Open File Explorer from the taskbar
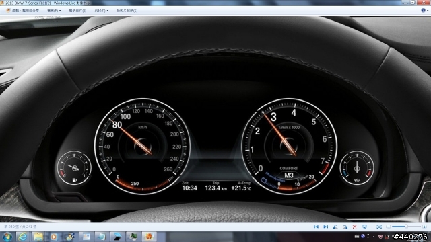The height and width of the screenshot is (242, 431). [x=38, y=237]
